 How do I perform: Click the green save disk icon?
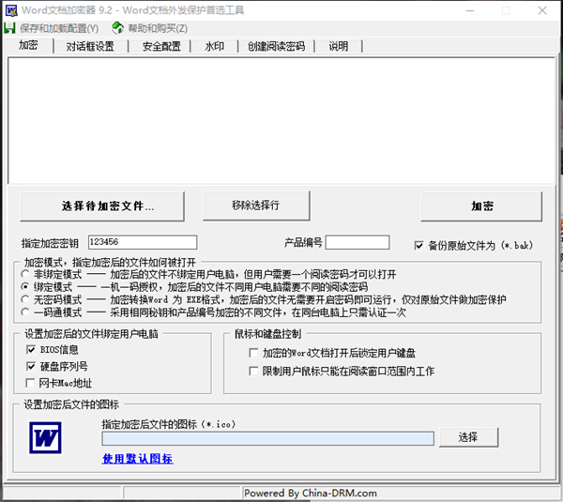[9, 28]
